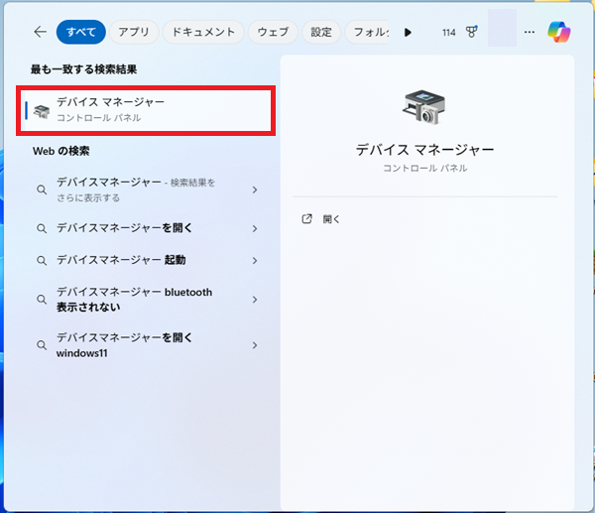Expand chevron for デバイスマネージャー 検索結果をさらに表示する

click(255, 190)
